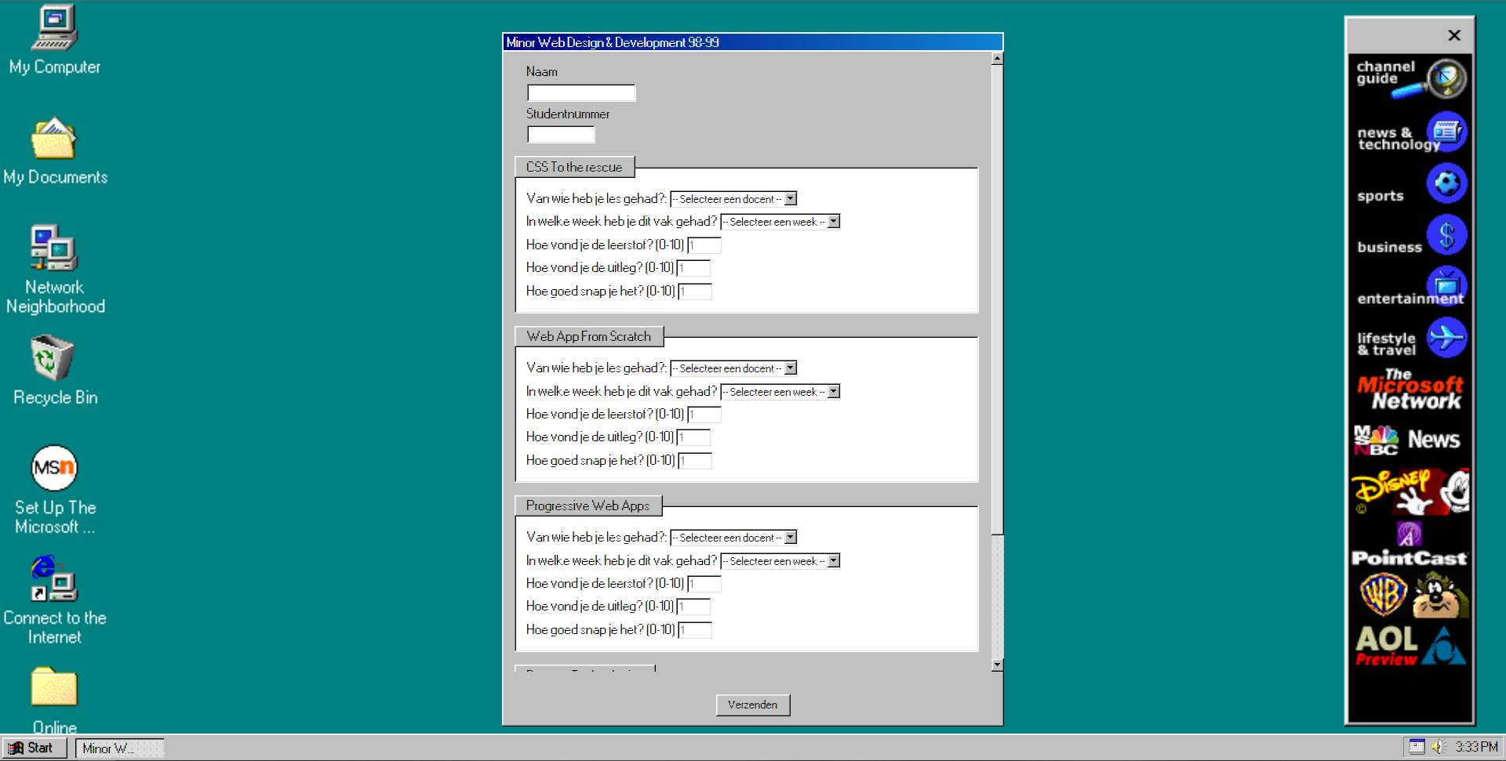The height and width of the screenshot is (761, 1506).
Task: Click the volume speaker tray icon
Action: pos(1438,747)
